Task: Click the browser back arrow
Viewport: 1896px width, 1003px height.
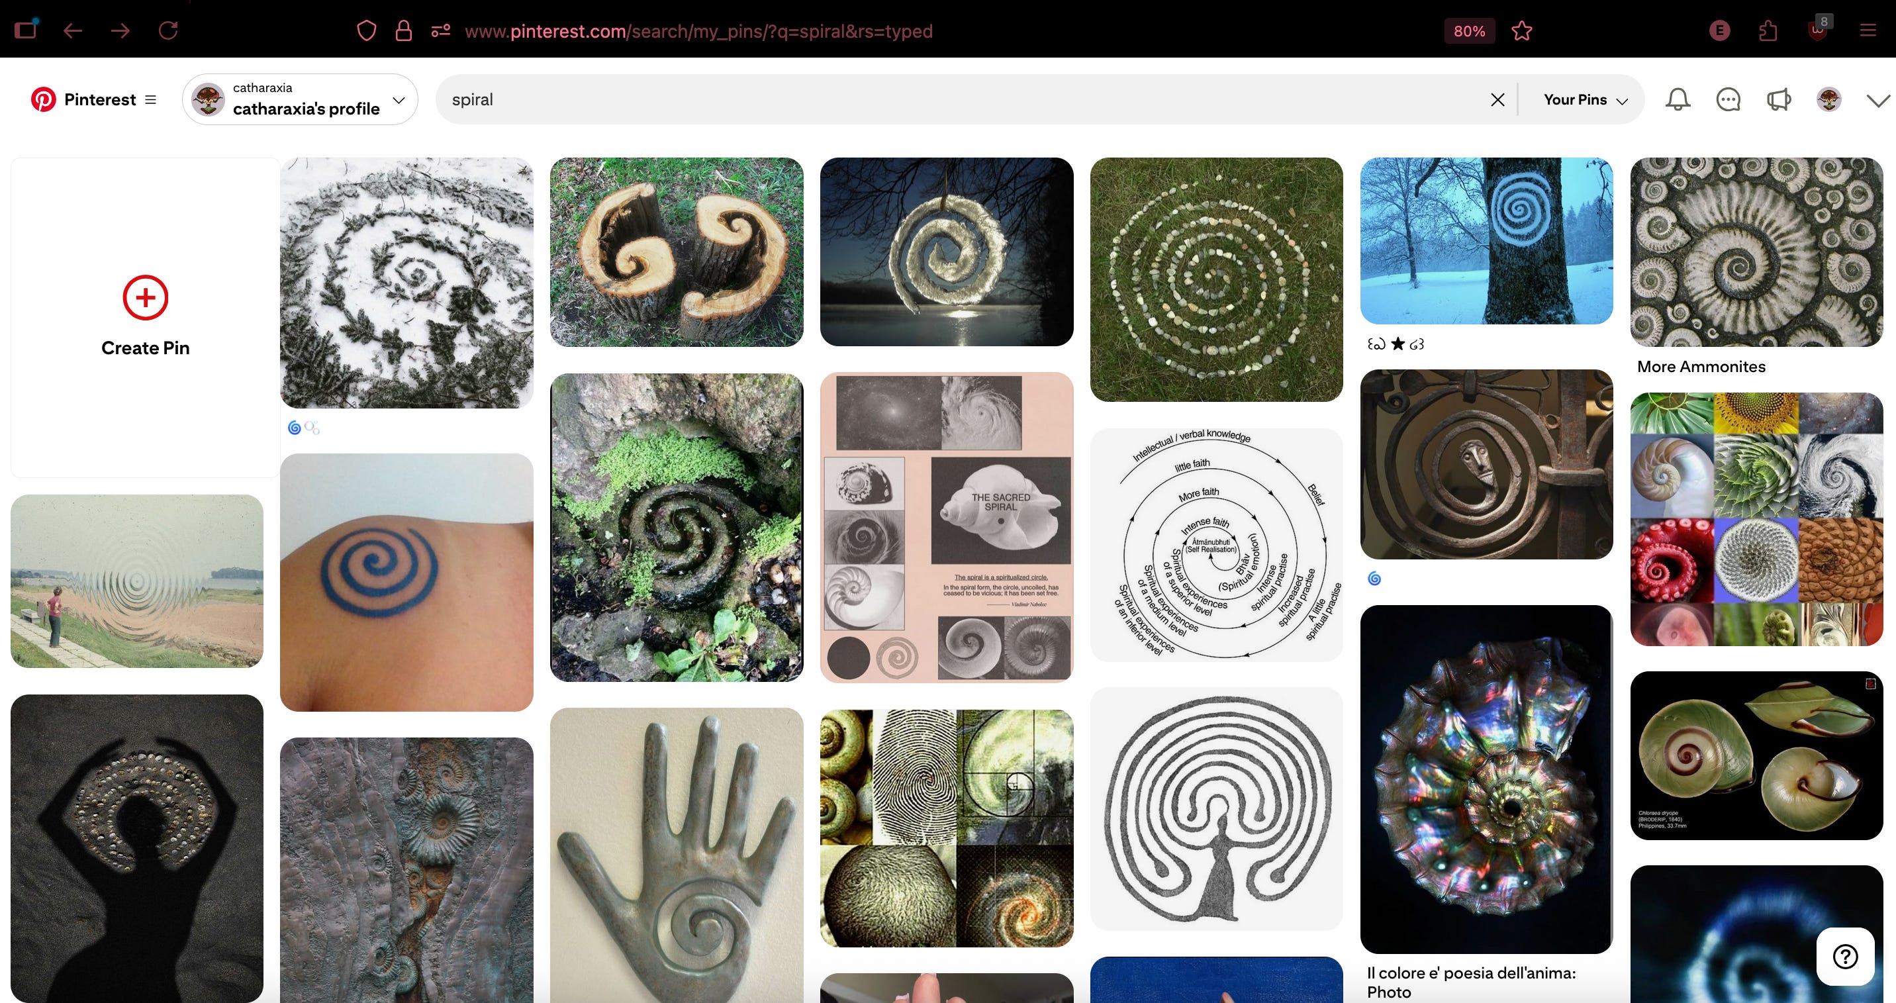Action: (x=73, y=31)
